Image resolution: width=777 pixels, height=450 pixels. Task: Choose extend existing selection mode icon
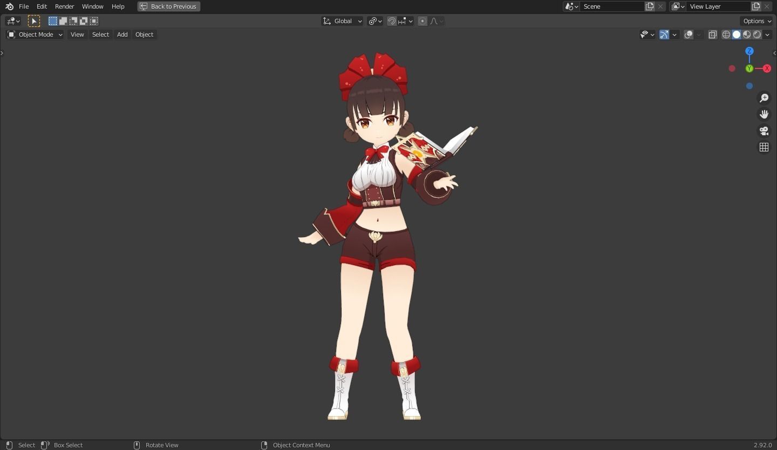click(63, 21)
